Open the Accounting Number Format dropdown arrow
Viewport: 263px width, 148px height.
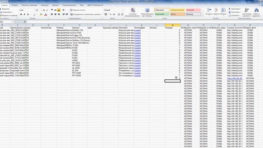click(108, 14)
